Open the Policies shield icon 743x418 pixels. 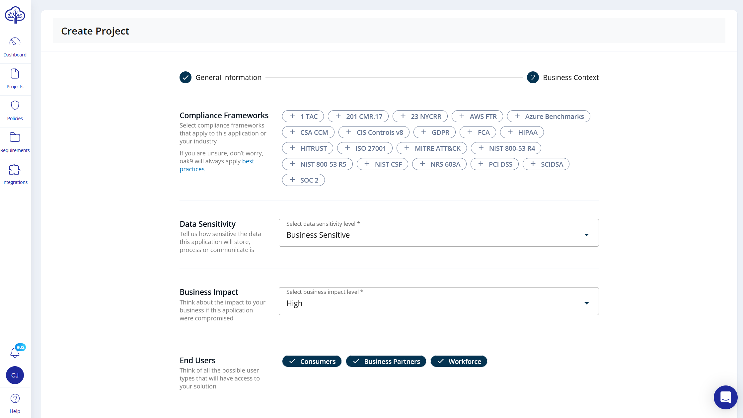(x=15, y=105)
